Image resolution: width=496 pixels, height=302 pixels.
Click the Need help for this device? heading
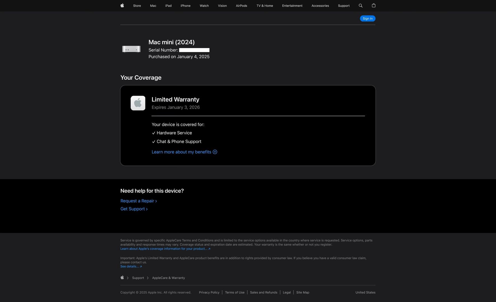click(152, 191)
